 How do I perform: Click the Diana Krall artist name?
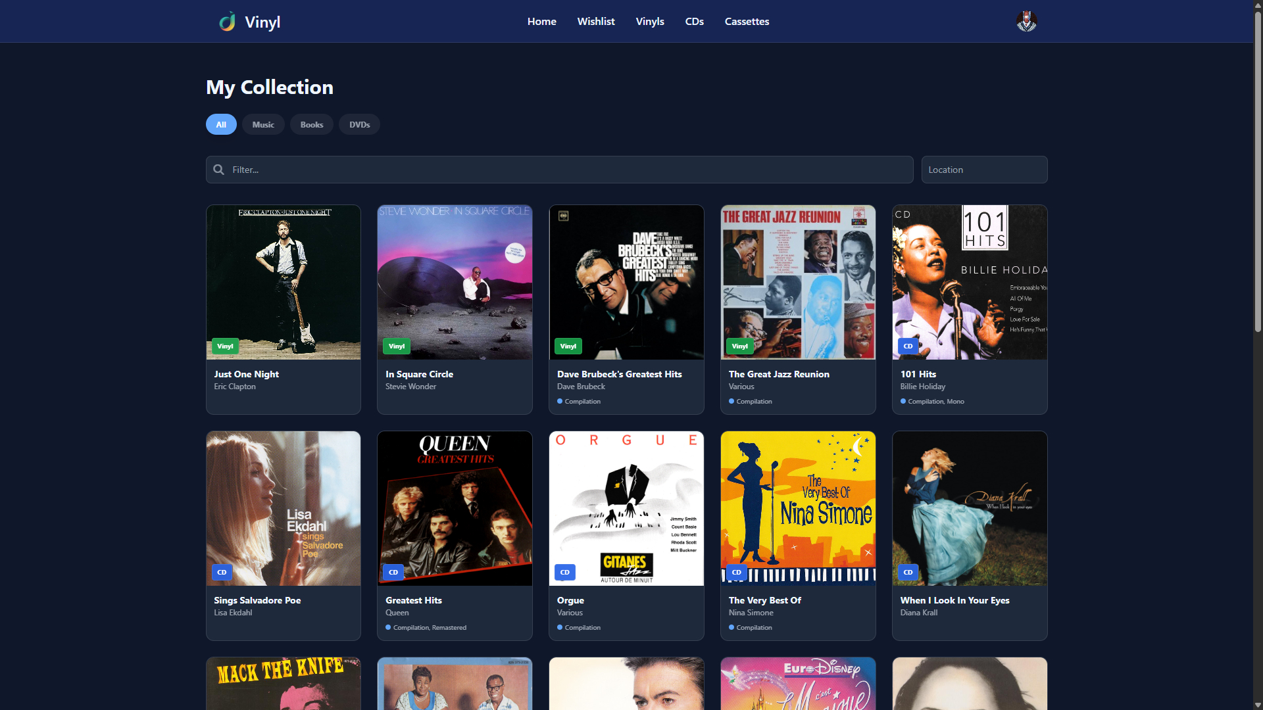pyautogui.click(x=918, y=613)
